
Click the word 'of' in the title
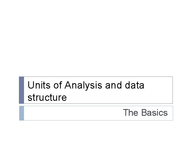click(x=58, y=85)
